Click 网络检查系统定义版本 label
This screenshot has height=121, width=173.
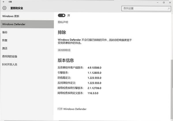[71, 93]
